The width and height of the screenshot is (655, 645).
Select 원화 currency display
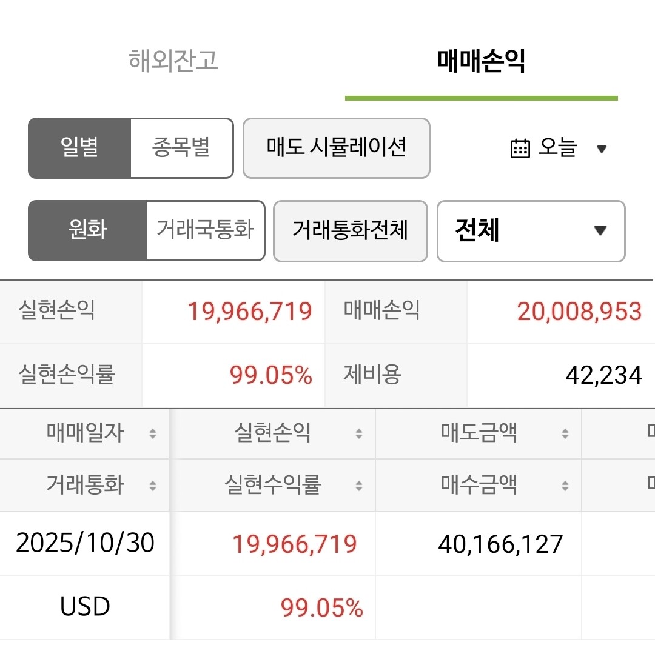(87, 231)
